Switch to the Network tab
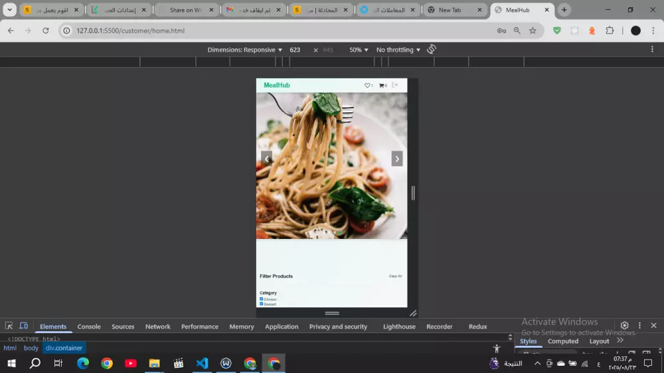The width and height of the screenshot is (664, 373). tap(157, 327)
